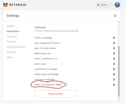126x104 pixels.
Task: Switch to the Networks tab
Action: pyautogui.click(x=11, y=52)
